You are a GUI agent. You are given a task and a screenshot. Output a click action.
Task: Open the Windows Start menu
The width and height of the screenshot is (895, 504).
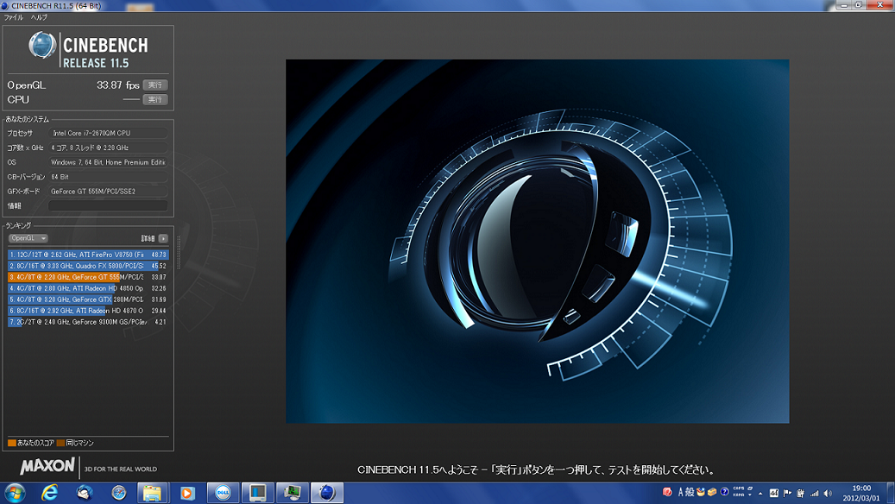15,493
